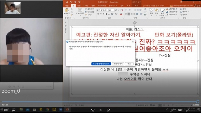Viewport: 201px width, 113px height.
Task: Click the 회의 나가기 leave meeting button
Action: tap(118, 64)
